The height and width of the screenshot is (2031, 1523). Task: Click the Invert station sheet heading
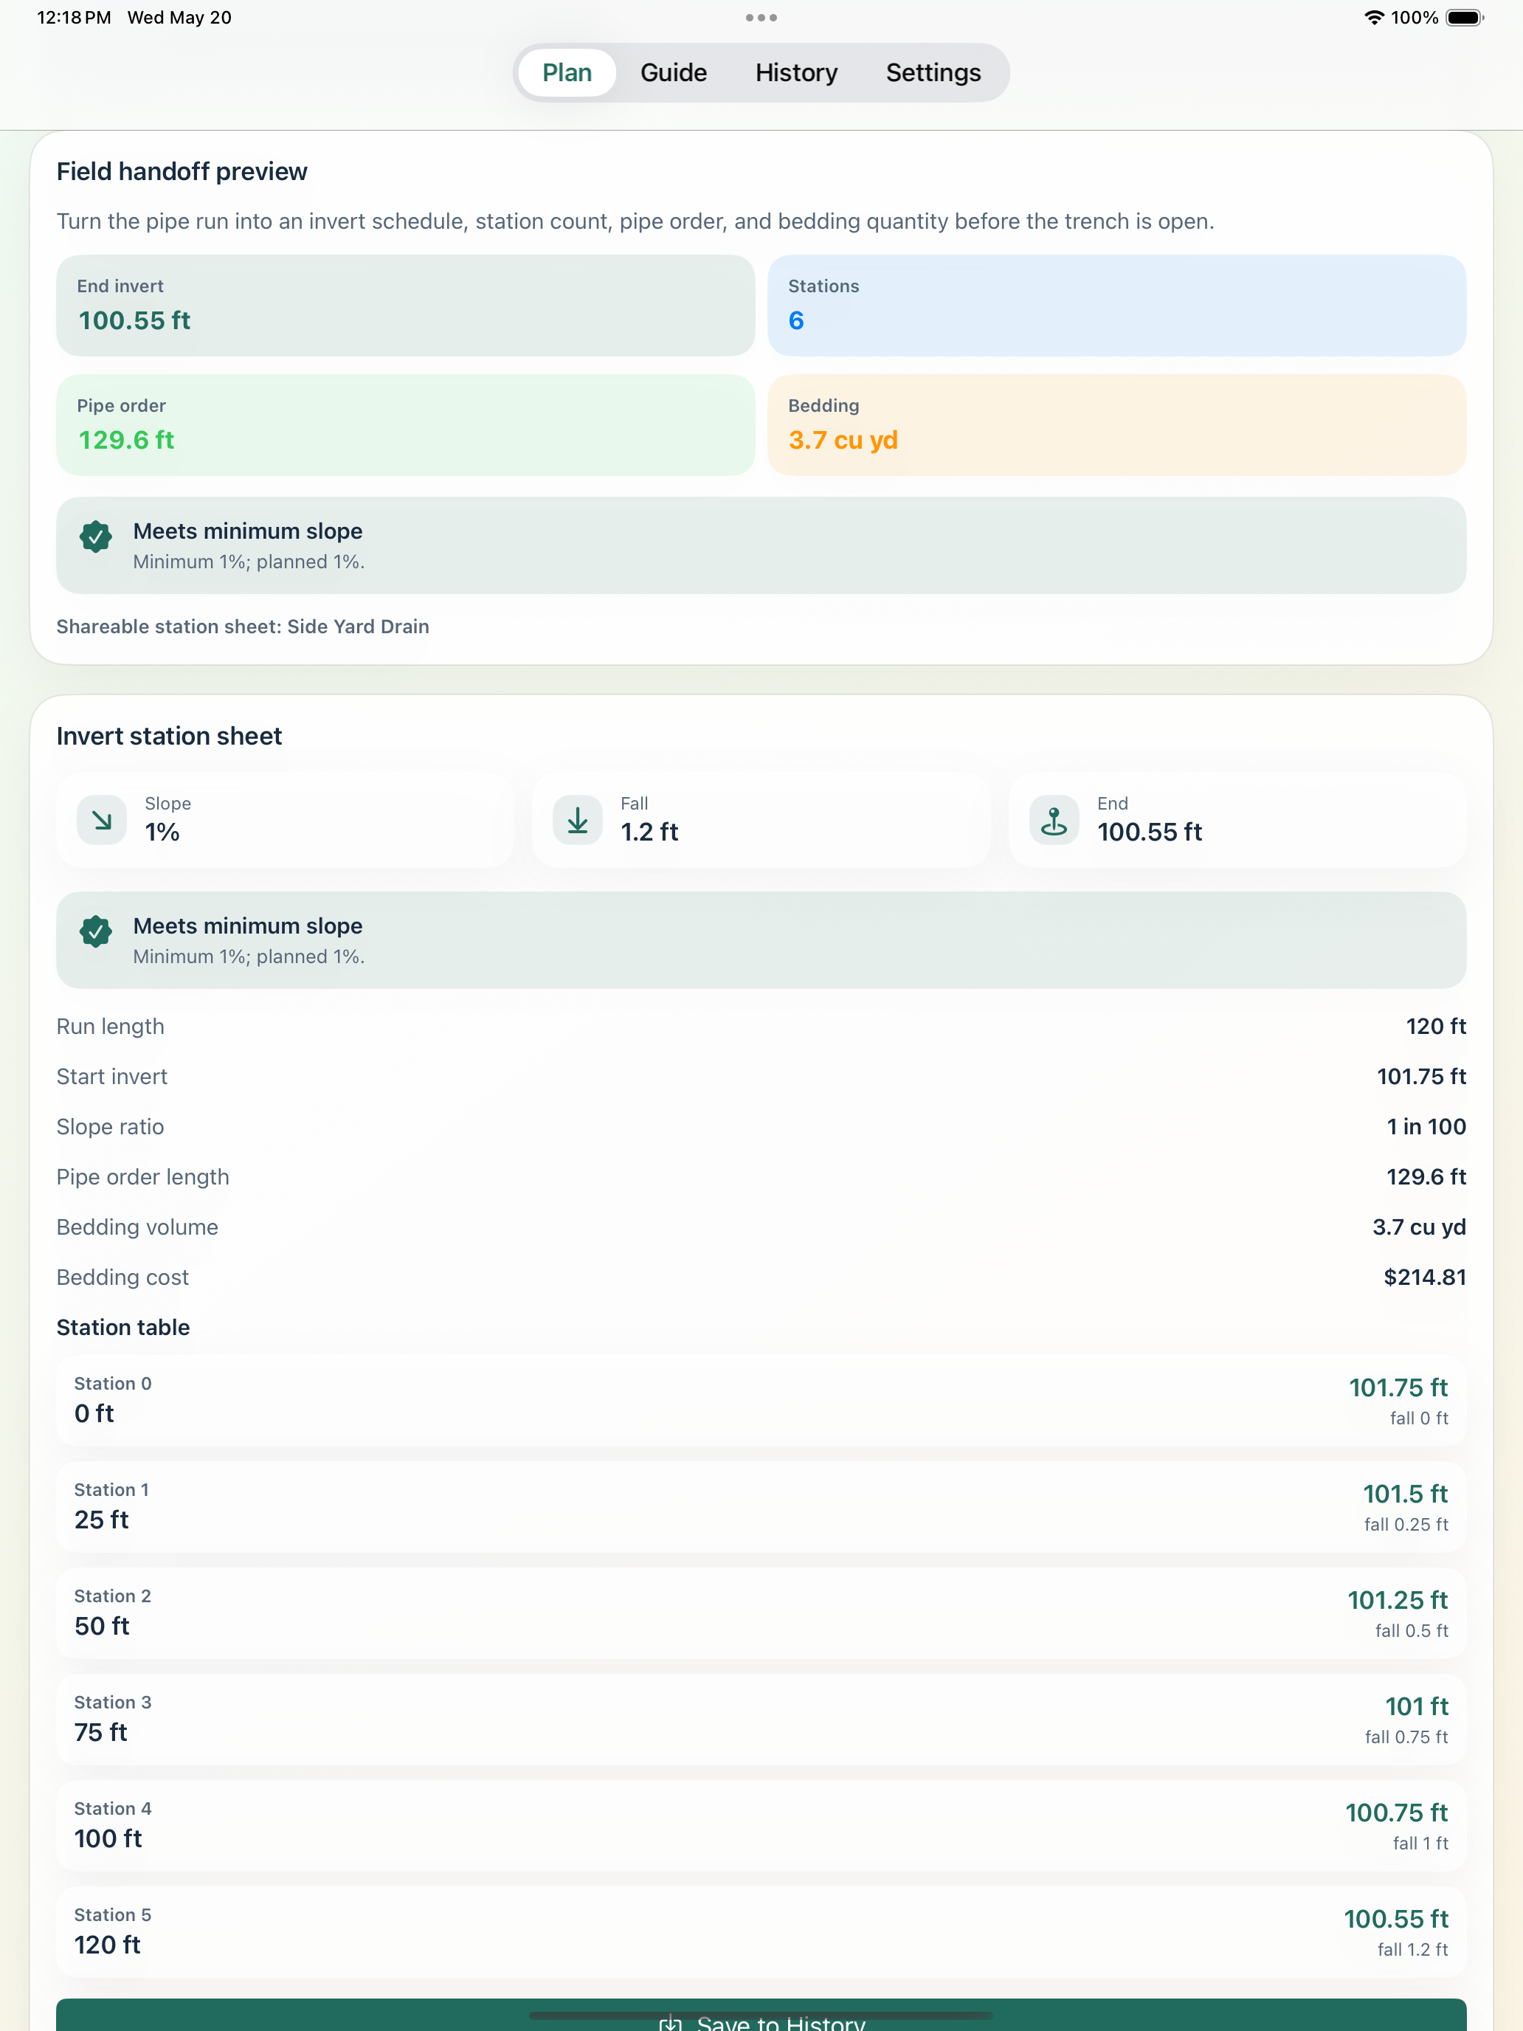tap(169, 737)
